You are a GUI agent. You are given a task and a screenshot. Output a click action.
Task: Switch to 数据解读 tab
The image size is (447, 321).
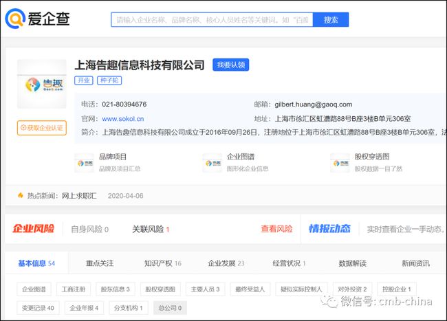pyautogui.click(x=352, y=263)
